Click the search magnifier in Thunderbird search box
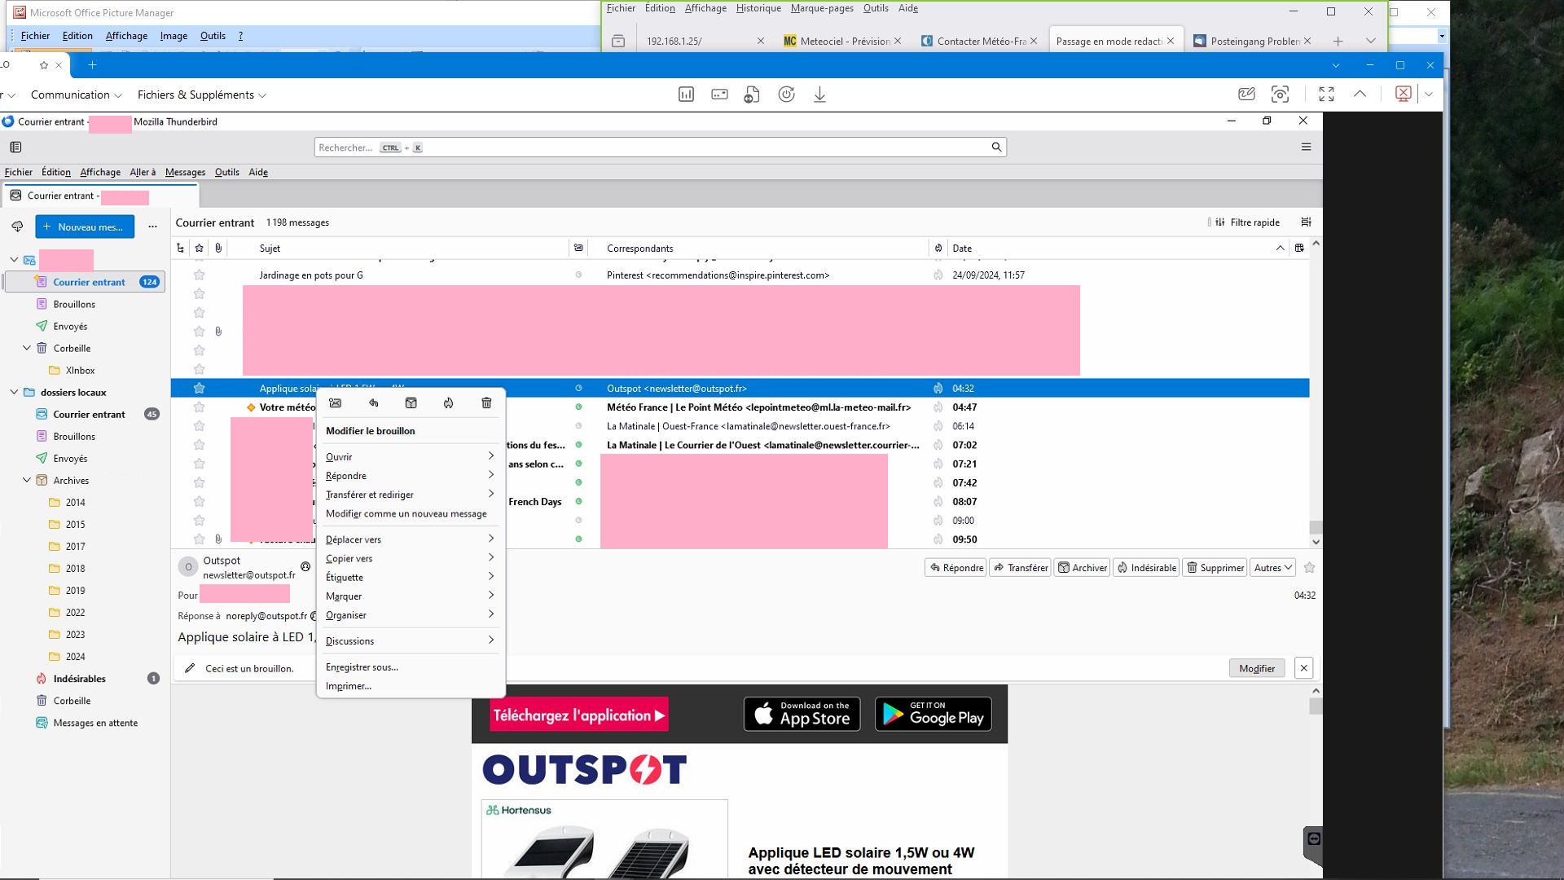The height and width of the screenshot is (880, 1564). pos(996,147)
